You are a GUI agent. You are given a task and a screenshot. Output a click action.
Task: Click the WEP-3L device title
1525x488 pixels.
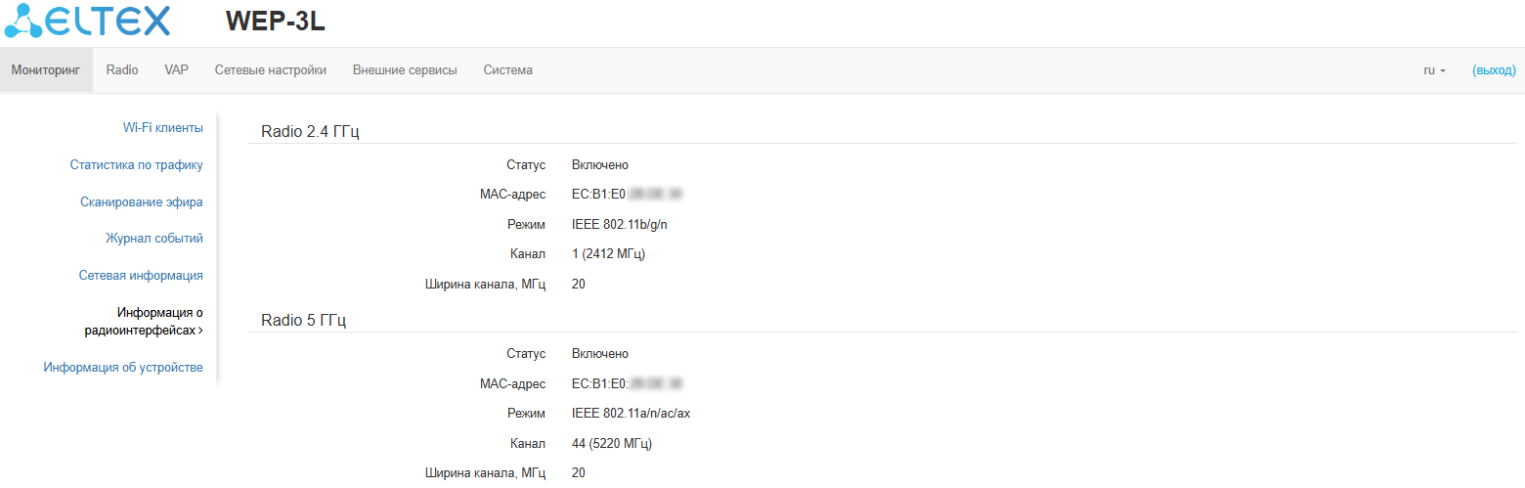275,22
